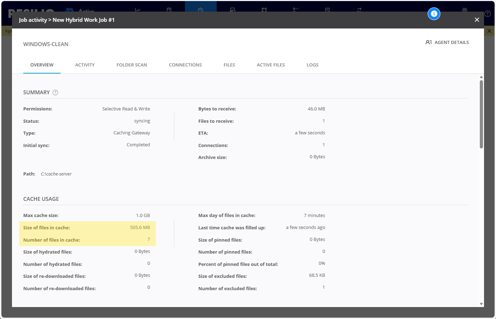The height and width of the screenshot is (319, 496).
Task: Click the Job activity breadcrumb link
Action: point(33,20)
